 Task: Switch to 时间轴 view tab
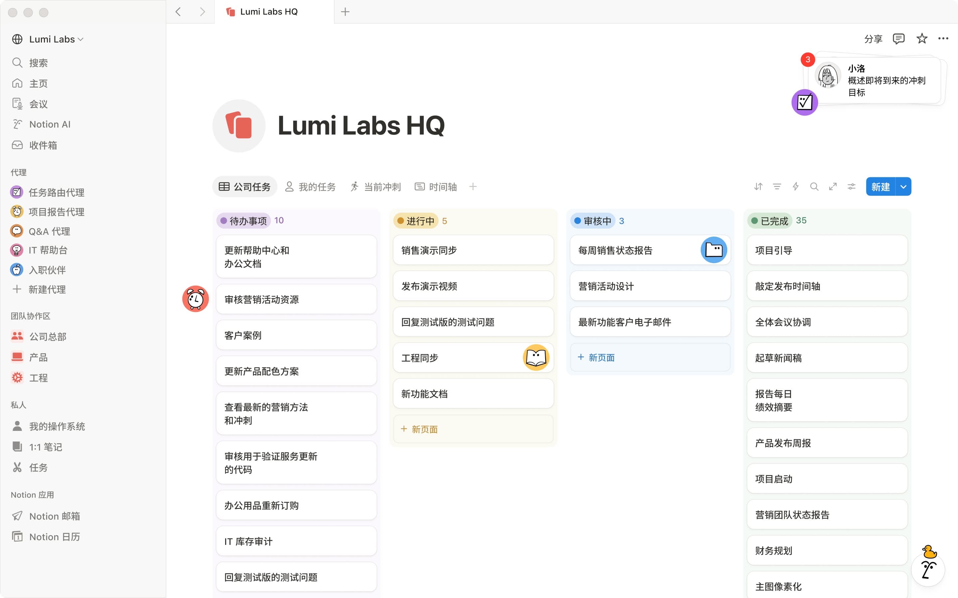point(436,187)
